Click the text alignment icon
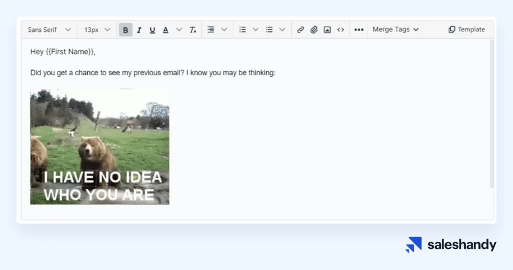 (211, 30)
